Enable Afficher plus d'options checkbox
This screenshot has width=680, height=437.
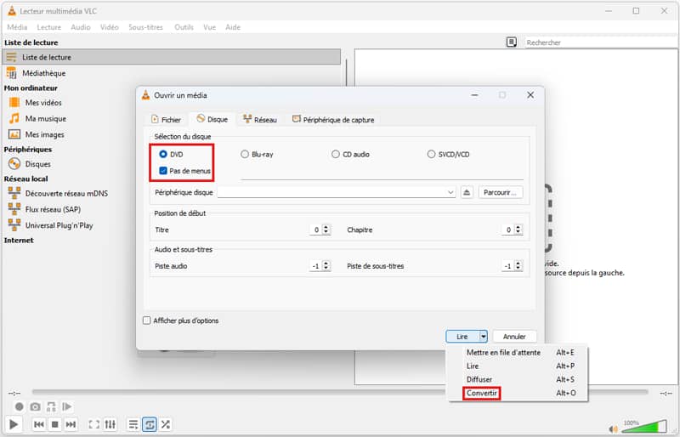[x=147, y=321]
